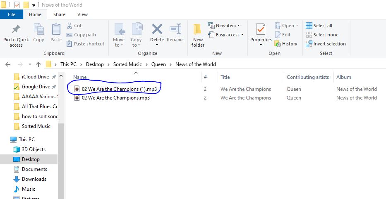Click Queen in address bar path
This screenshot has width=386, height=199.
coord(158,64)
